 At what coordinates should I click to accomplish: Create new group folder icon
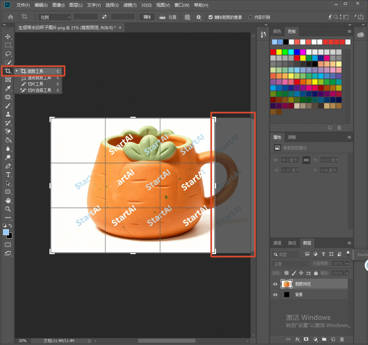(324, 339)
